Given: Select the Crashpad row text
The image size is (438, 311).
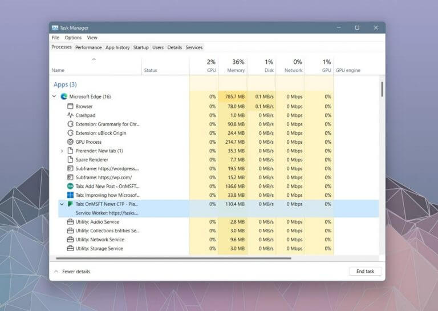Looking at the screenshot, I should [85, 115].
